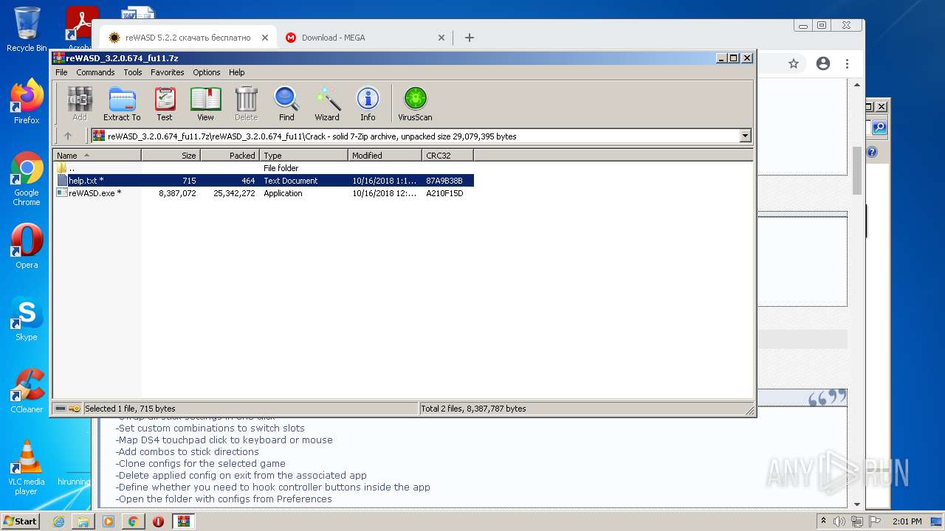This screenshot has width=945, height=531.
Task: Sort by Name column header
Action: 97,156
